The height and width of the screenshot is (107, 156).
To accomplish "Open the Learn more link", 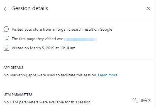I will point(108,75).
